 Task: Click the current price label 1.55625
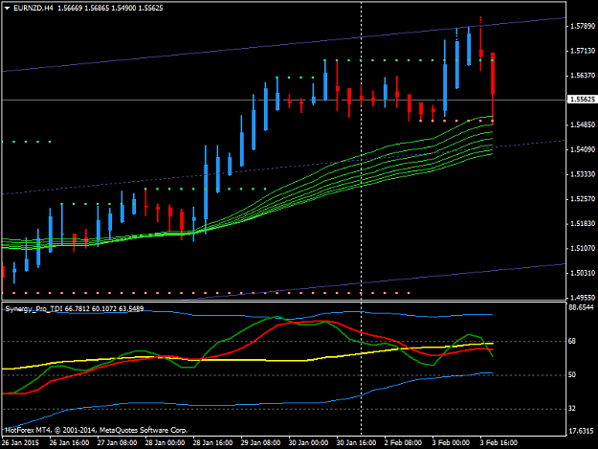(582, 100)
